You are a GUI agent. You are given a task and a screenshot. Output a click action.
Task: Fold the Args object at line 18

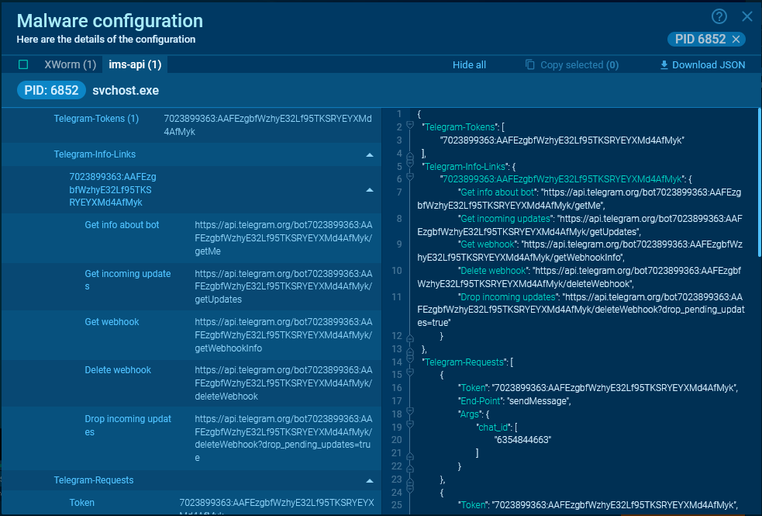(409, 415)
